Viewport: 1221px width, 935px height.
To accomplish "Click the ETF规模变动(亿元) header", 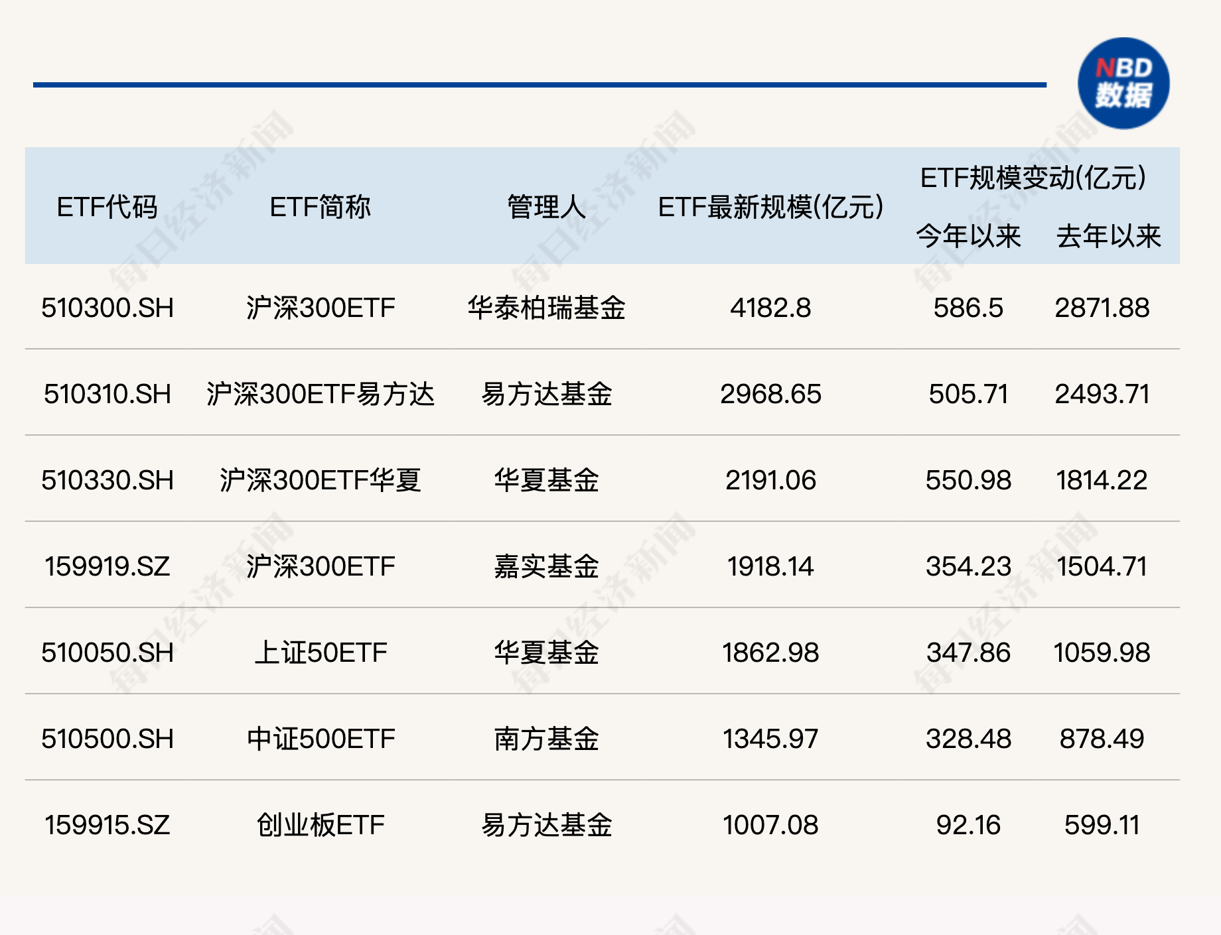I will 1033,178.
